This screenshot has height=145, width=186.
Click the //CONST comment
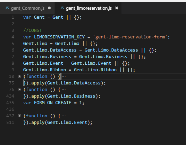point(33,30)
